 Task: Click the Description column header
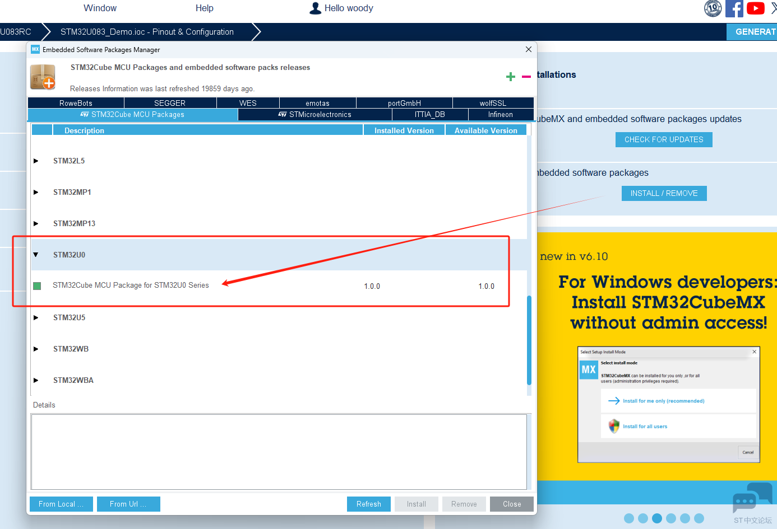pos(208,130)
